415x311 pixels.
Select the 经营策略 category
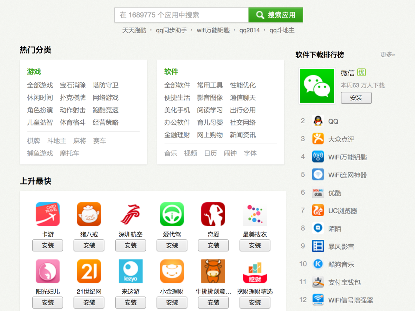(105, 122)
